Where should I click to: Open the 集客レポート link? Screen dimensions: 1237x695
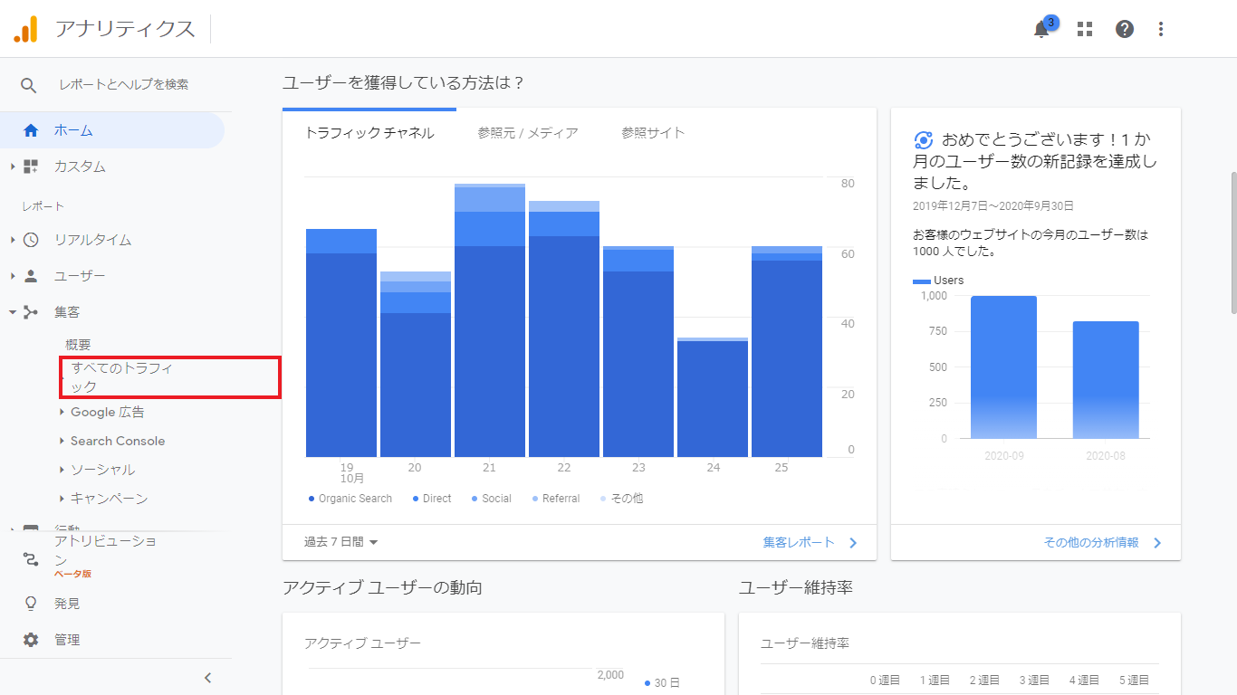(809, 542)
